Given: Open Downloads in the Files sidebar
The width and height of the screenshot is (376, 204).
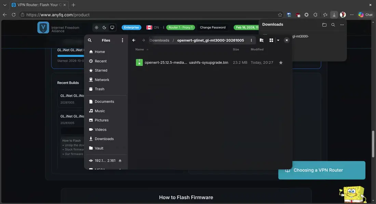Looking at the screenshot, I should pos(106,139).
